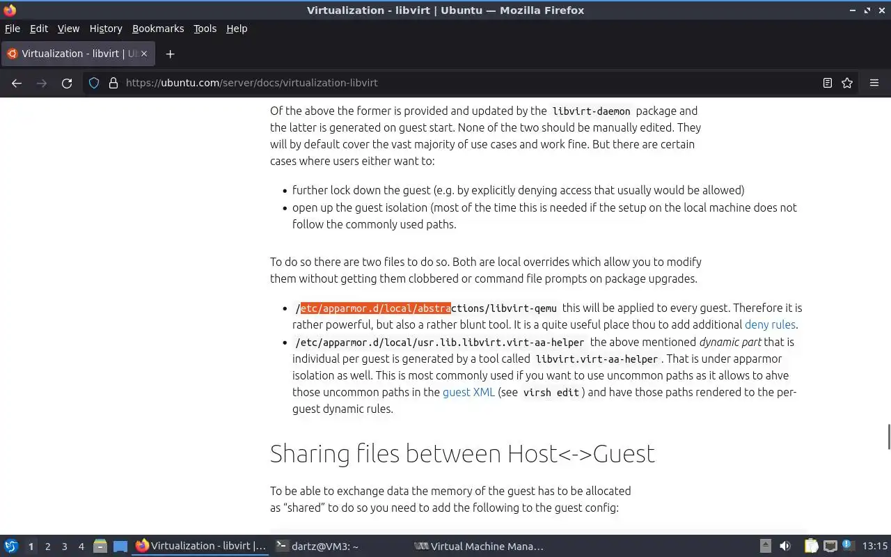Follow the 'deny rules' link
The width and height of the screenshot is (891, 557).
pyautogui.click(x=770, y=324)
